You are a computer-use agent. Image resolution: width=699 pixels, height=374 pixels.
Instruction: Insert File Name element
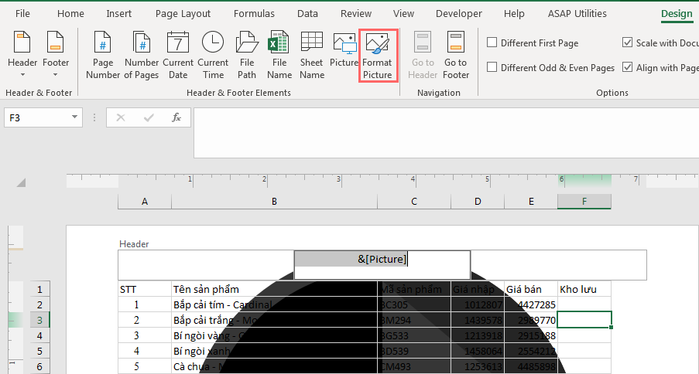click(x=279, y=55)
